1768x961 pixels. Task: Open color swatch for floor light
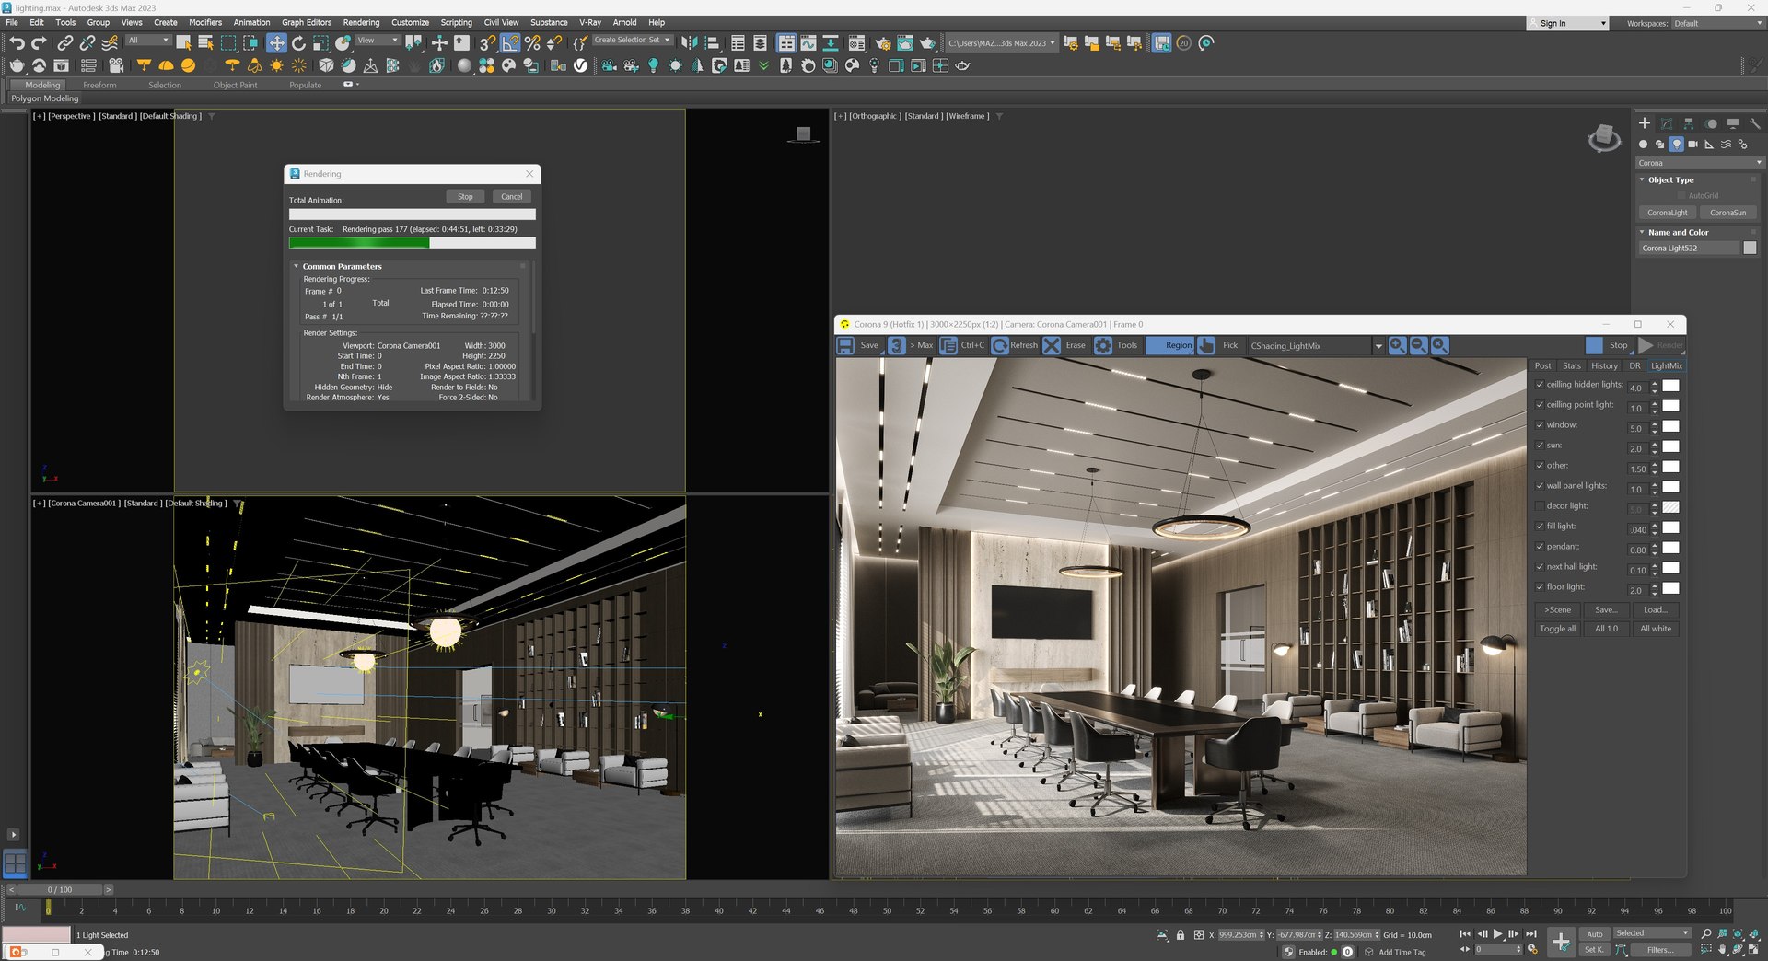(x=1670, y=588)
